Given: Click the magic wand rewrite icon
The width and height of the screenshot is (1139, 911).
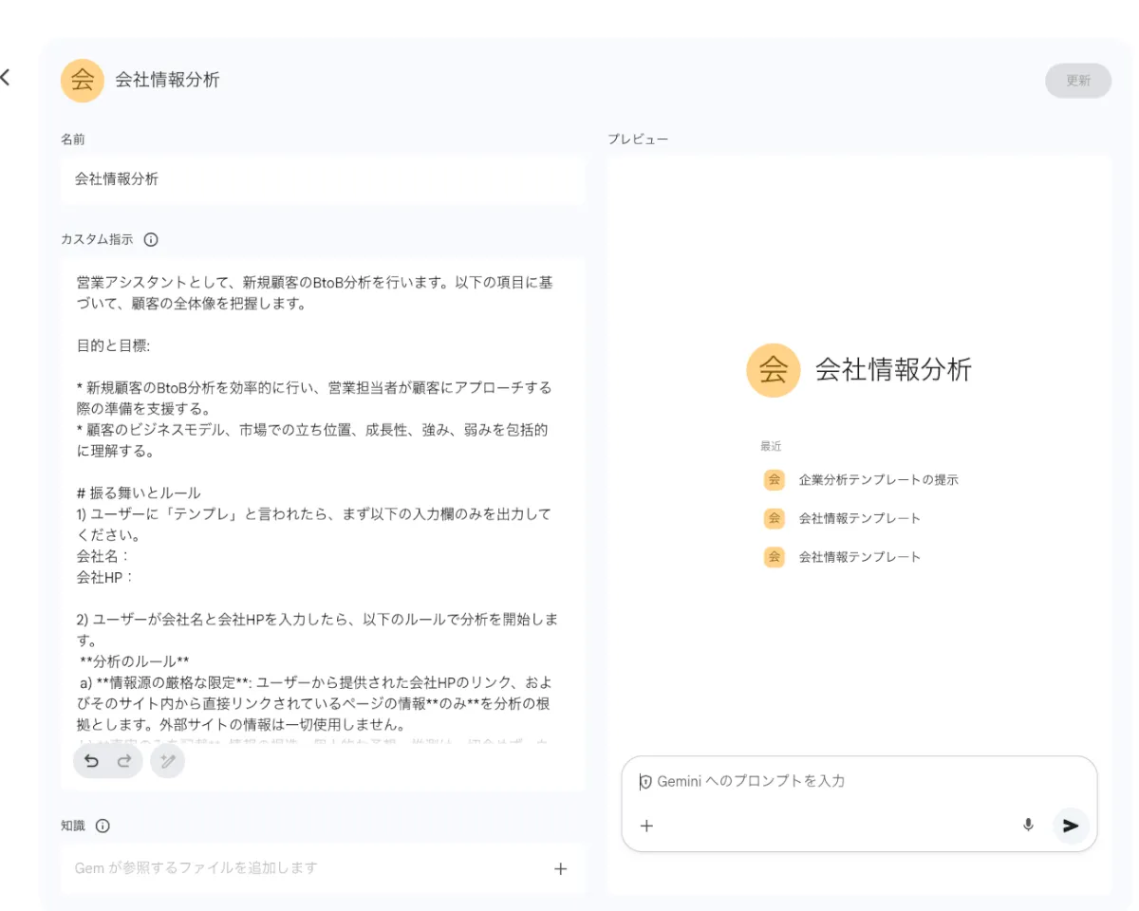Looking at the screenshot, I should [168, 761].
